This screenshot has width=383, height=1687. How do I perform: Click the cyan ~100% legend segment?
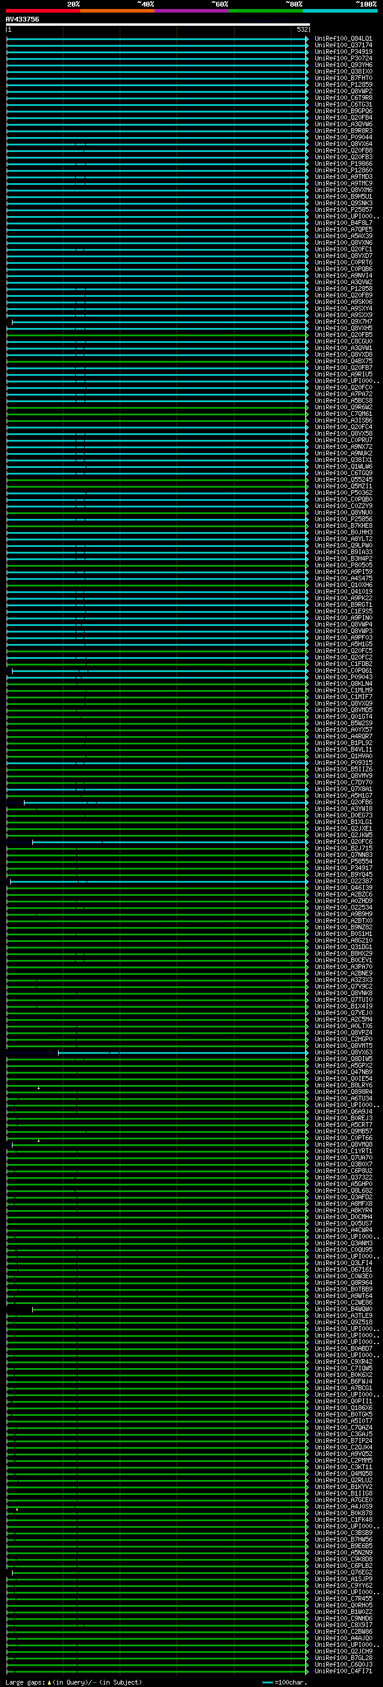click(340, 11)
